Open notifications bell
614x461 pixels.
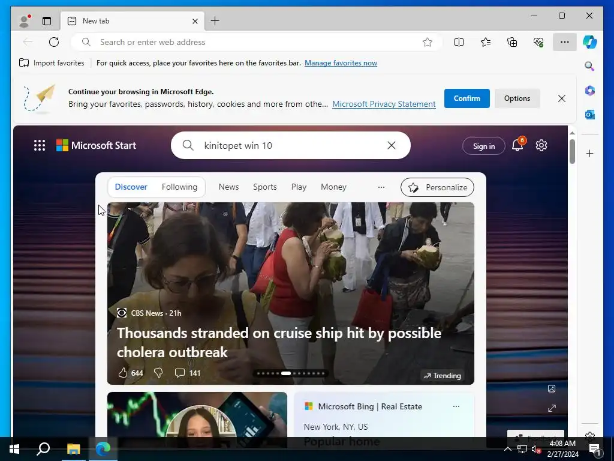click(517, 145)
